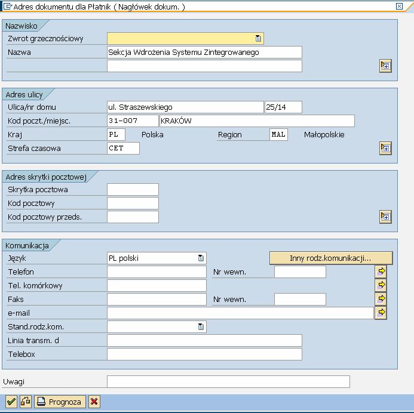
Task: Click the Uwagi comments field
Action: click(x=228, y=381)
